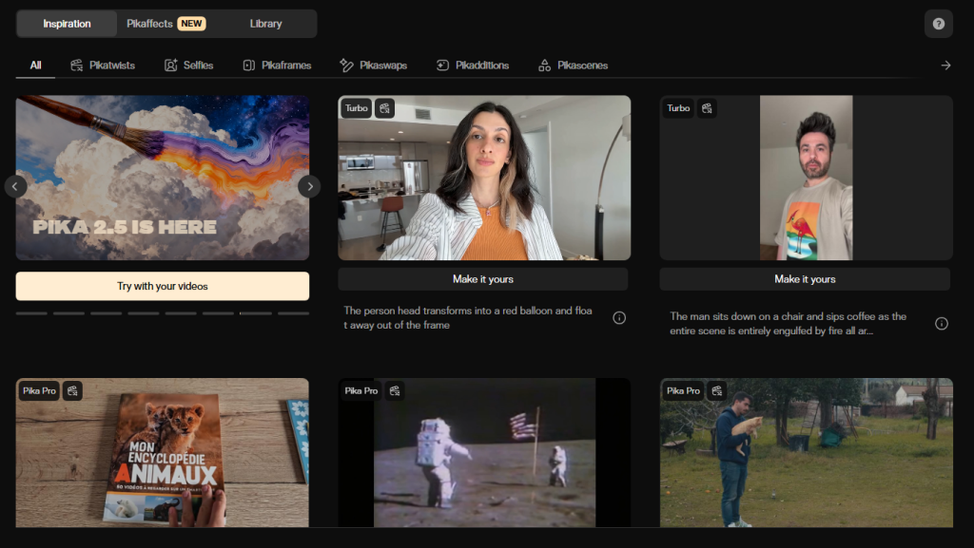Viewport: 974px width, 548px height.
Task: Open the help icon in the top right corner
Action: 938,23
